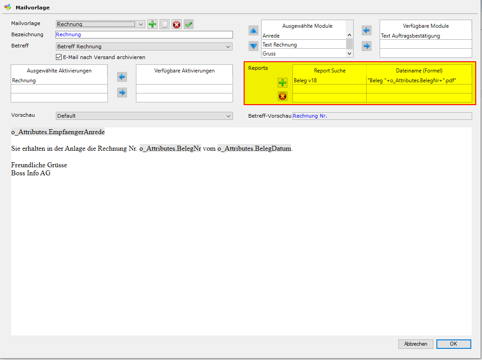482x360 pixels.
Task: Copy the current Mailvorlage template
Action: (165, 25)
